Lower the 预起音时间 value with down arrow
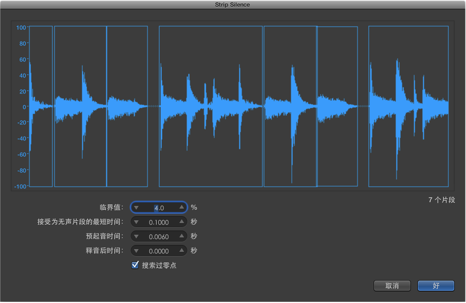The image size is (466, 303). tap(136, 236)
